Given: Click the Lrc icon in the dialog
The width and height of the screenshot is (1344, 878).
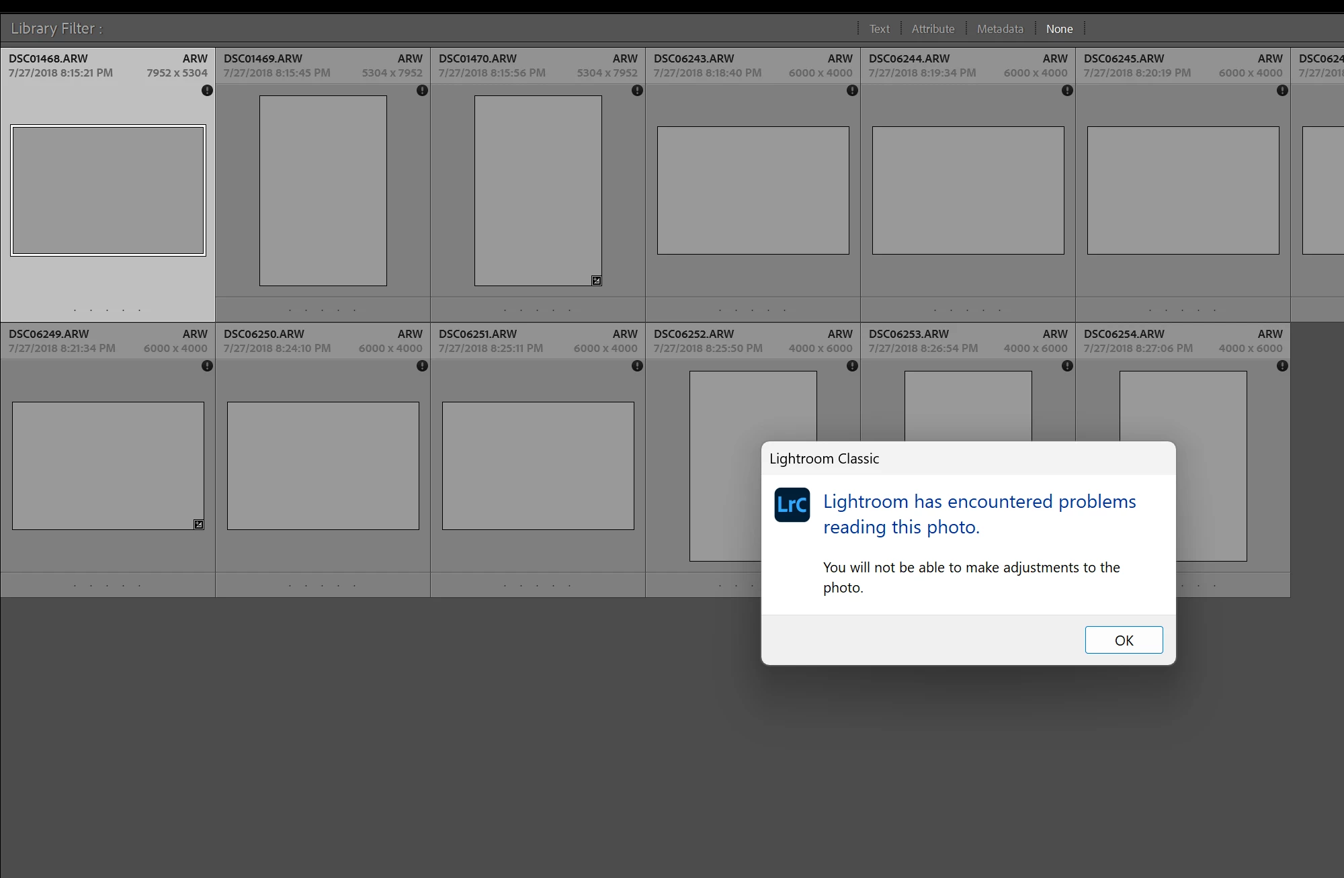Looking at the screenshot, I should [792, 505].
